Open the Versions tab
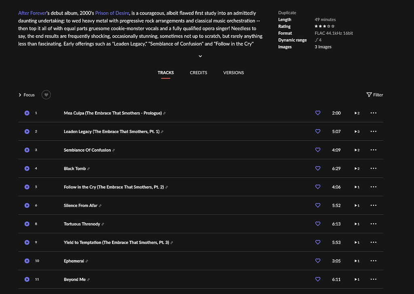 (233, 73)
